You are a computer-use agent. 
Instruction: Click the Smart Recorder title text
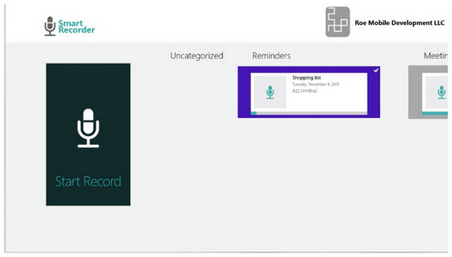coord(76,26)
